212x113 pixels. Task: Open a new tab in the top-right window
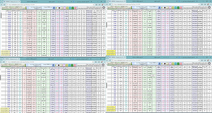197,1
